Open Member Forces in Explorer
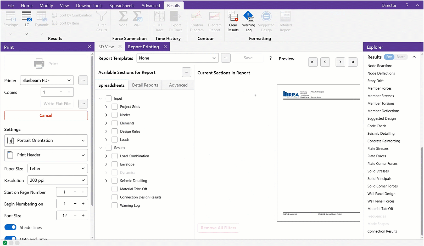Screen dimensions: 424x246 pos(379,88)
